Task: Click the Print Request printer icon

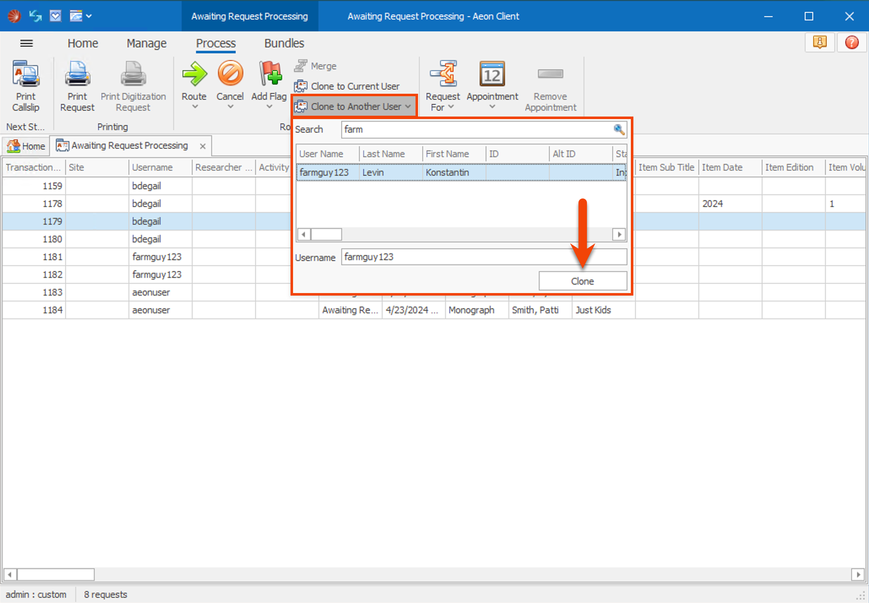Action: tap(77, 74)
